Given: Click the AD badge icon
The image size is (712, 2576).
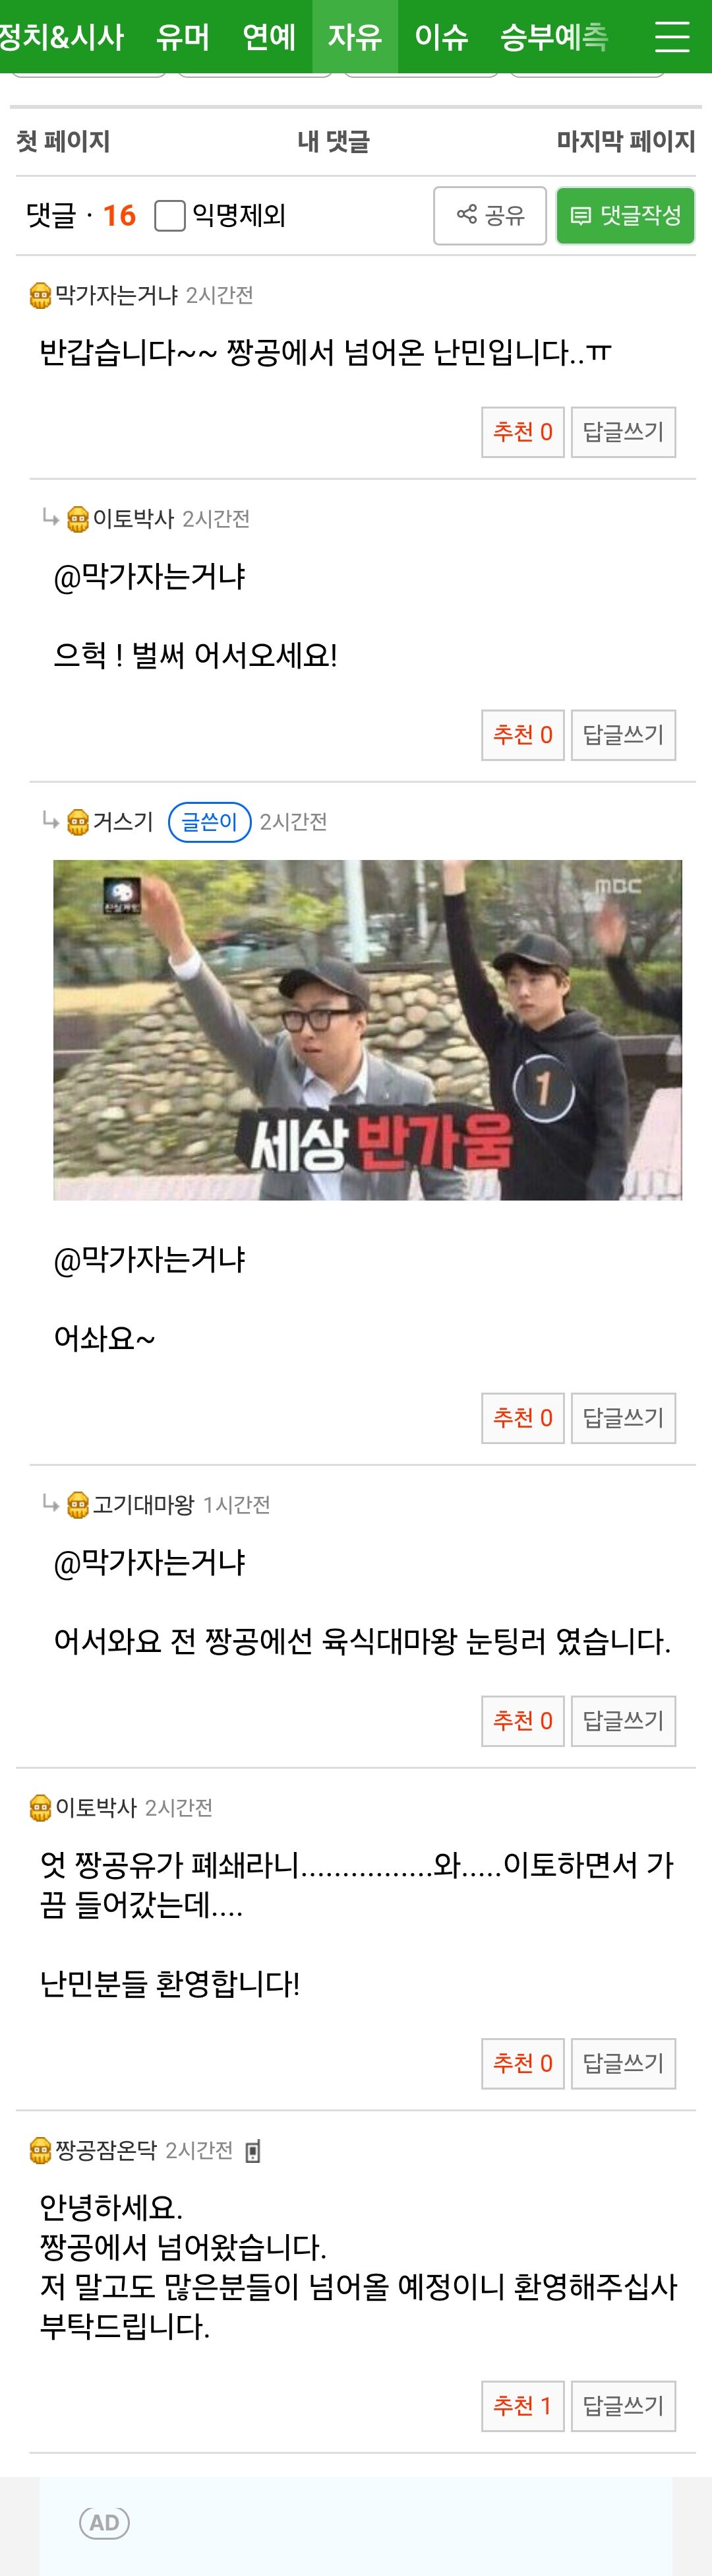Looking at the screenshot, I should pos(104,2523).
